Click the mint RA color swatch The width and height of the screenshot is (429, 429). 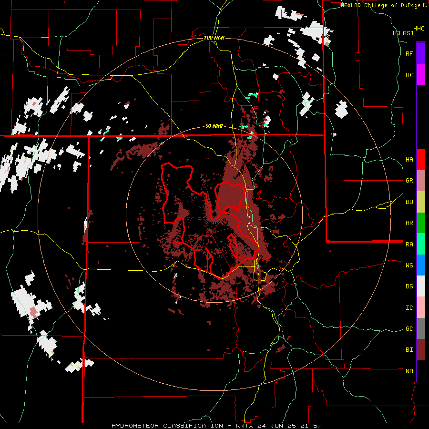[x=421, y=244]
